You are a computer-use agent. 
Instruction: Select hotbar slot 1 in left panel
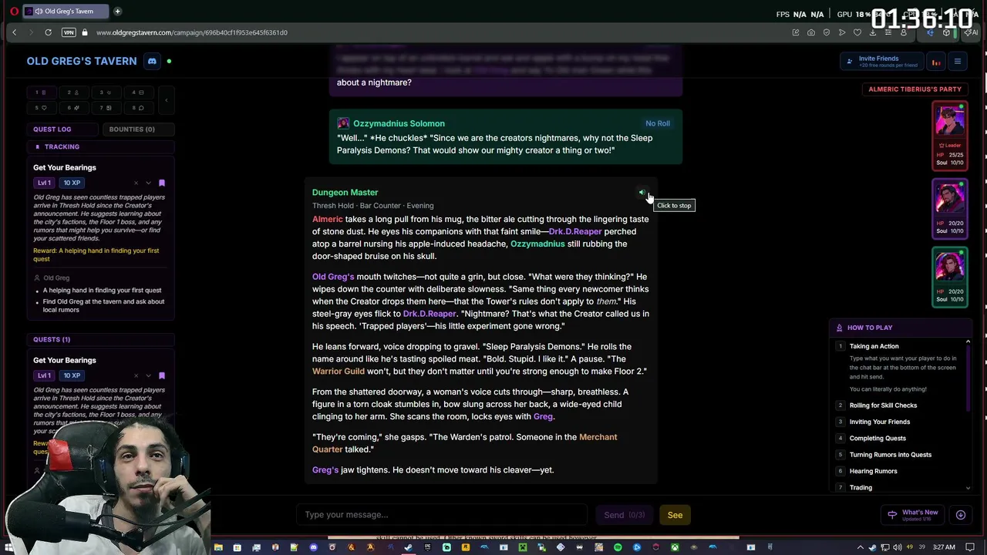pos(40,92)
